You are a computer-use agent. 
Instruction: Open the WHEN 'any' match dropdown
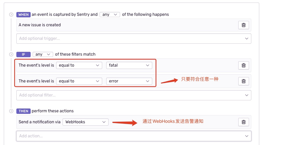click(110, 15)
